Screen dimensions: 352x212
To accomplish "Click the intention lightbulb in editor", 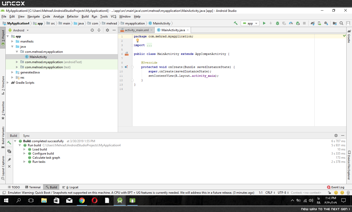I will [137, 40].
